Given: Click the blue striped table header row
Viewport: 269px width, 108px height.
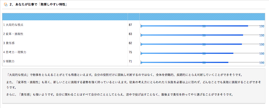Looking at the screenshot, I should [134, 17].
